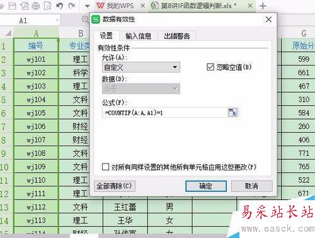Click the 取消 button
This screenshot has height=238, width=315.
[251, 186]
